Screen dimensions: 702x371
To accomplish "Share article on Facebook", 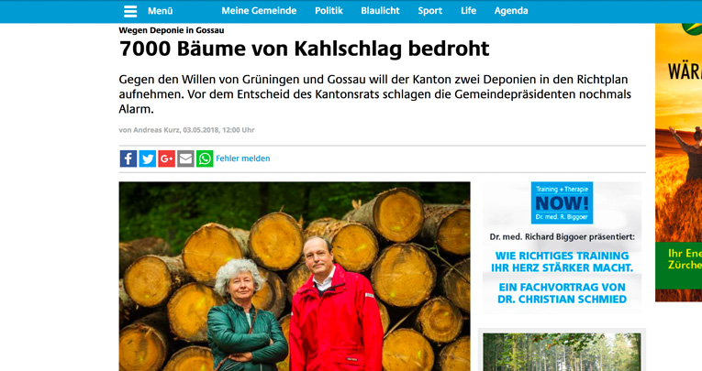I will [128, 158].
